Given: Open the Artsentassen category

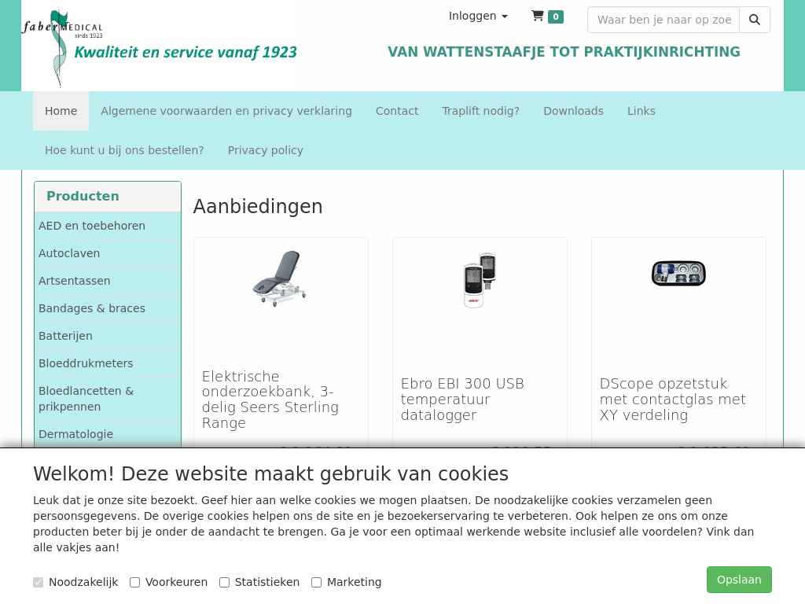Looking at the screenshot, I should point(108,281).
